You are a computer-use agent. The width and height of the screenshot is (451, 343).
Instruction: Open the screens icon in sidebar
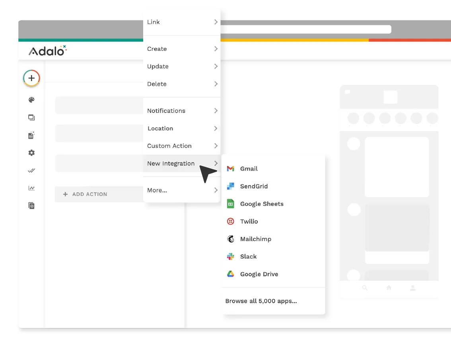coord(31,118)
